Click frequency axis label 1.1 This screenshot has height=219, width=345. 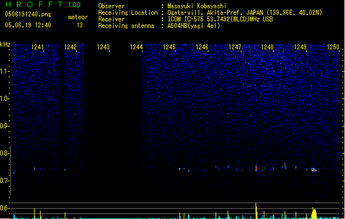tap(4, 71)
